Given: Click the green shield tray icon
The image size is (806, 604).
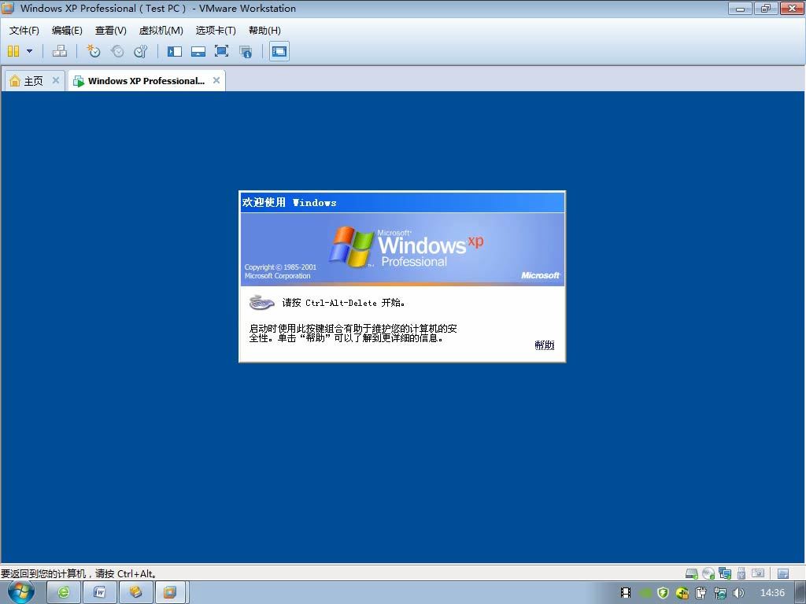Looking at the screenshot, I should pyautogui.click(x=663, y=593).
